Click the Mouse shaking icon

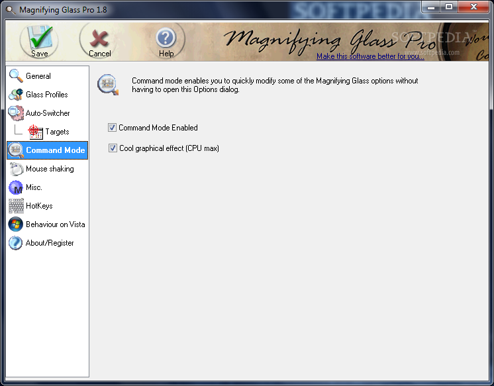tap(16, 169)
